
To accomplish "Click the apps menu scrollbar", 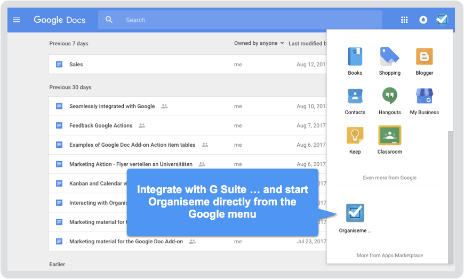I will [450, 197].
